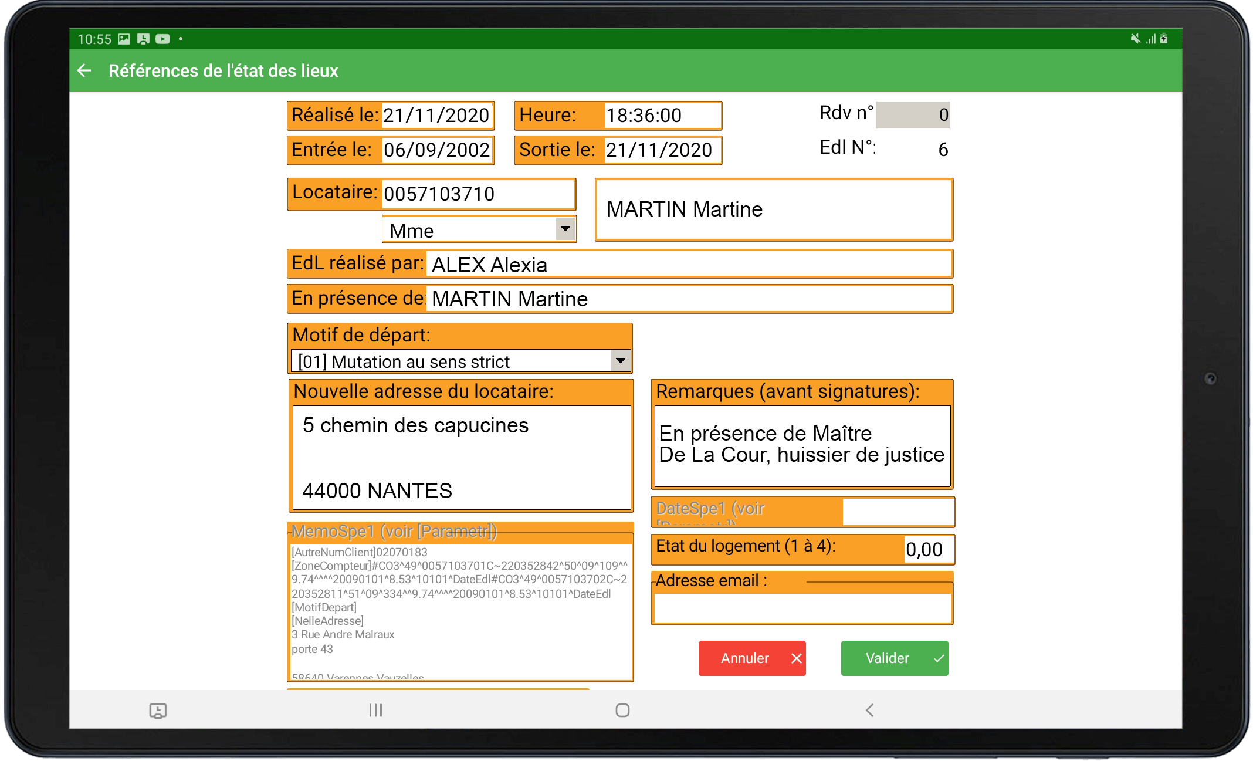Click the Adresse email input box
1253x761 pixels.
pyautogui.click(x=801, y=608)
